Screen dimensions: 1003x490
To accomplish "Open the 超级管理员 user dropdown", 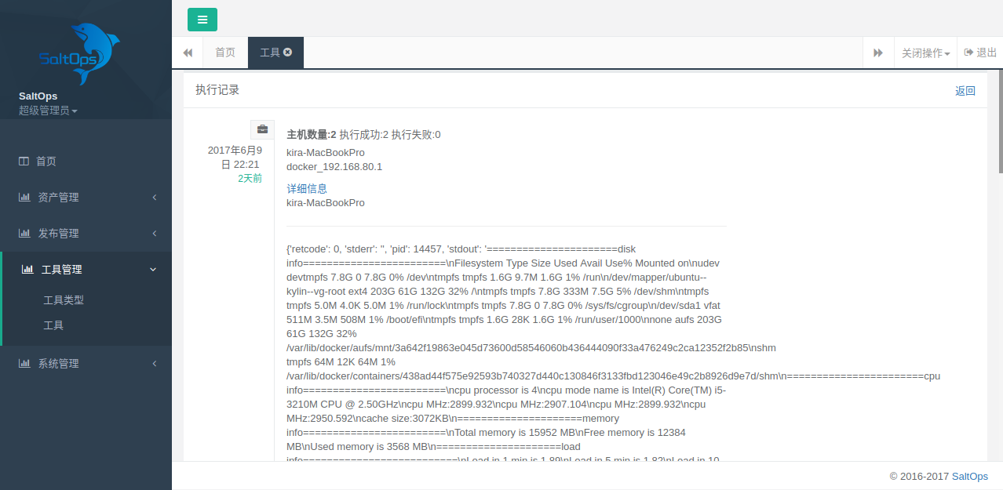I will (48, 111).
